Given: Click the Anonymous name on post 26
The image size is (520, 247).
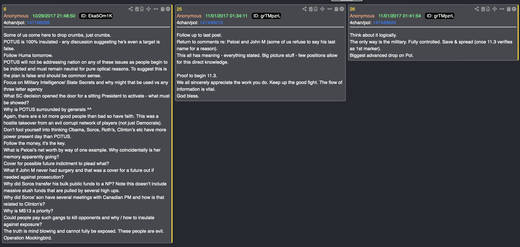Looking at the screenshot, I should (x=362, y=16).
